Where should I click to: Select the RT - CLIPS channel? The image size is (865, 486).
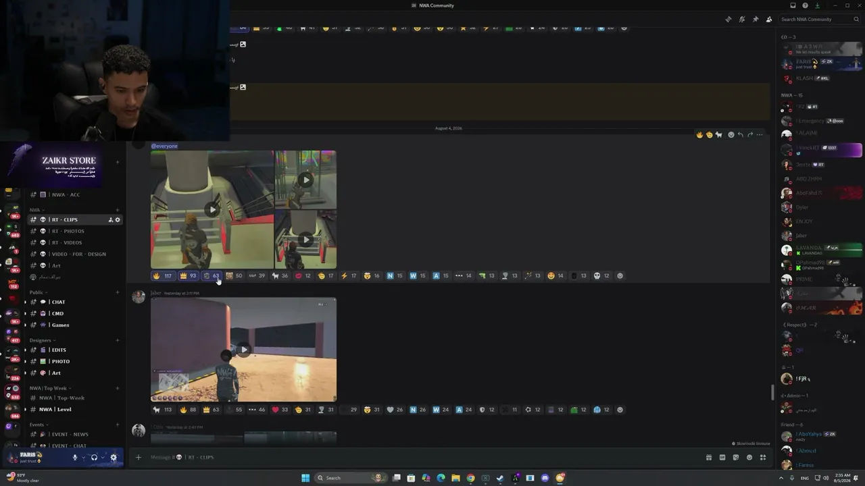74,220
